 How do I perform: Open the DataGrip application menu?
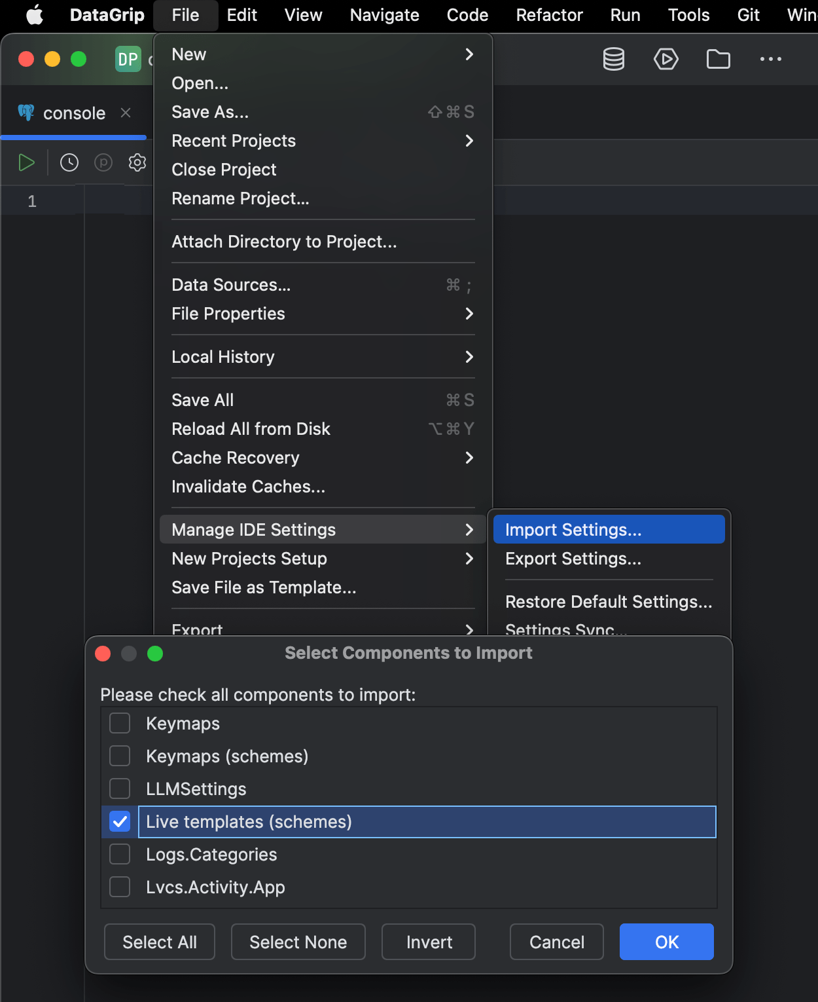click(107, 15)
